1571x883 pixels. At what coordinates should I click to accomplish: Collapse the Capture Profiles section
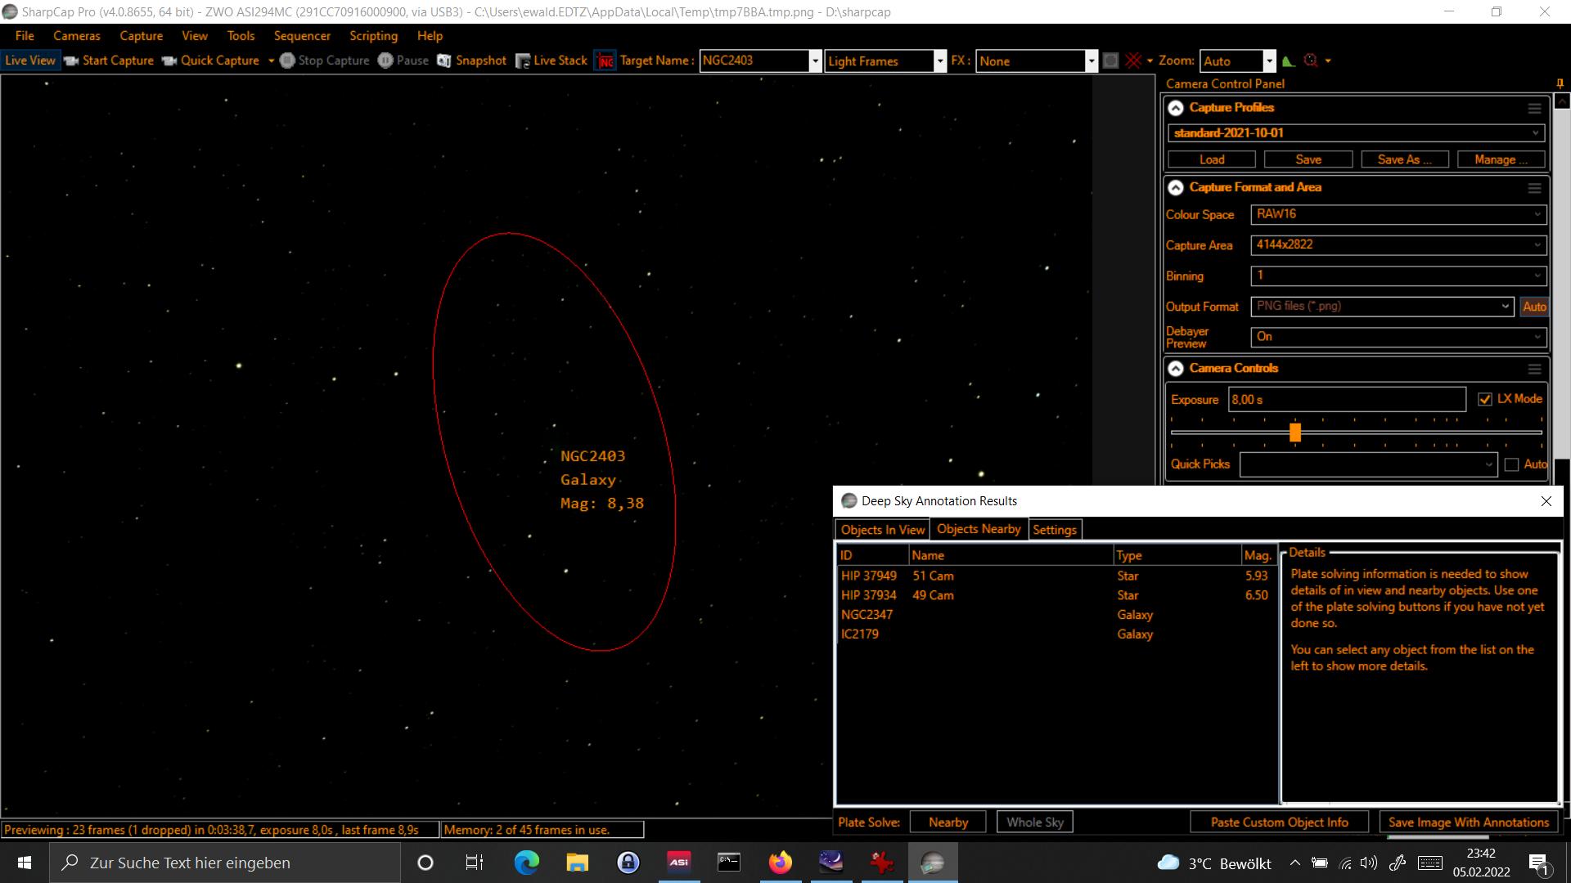point(1176,108)
